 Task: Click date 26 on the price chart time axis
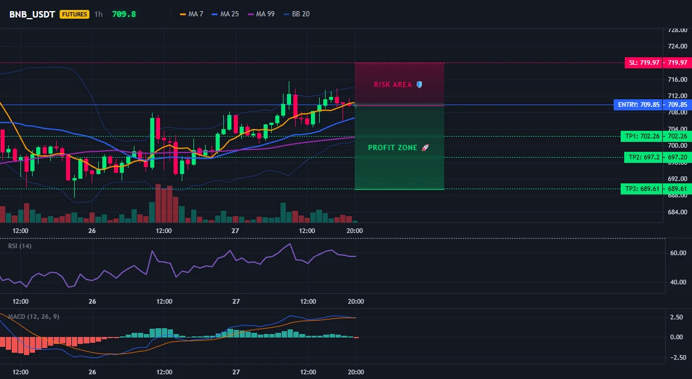(x=92, y=231)
